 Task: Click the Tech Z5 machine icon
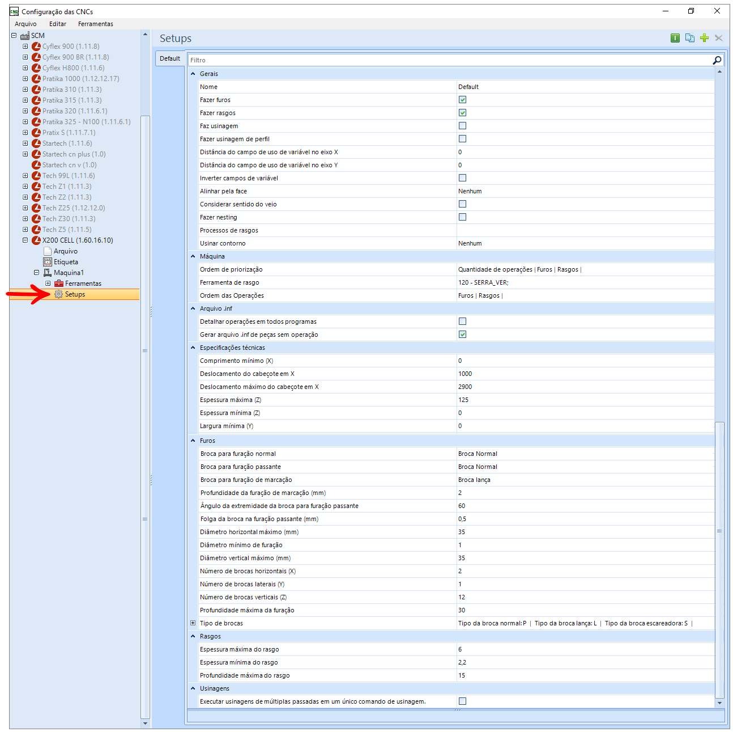[x=36, y=230]
